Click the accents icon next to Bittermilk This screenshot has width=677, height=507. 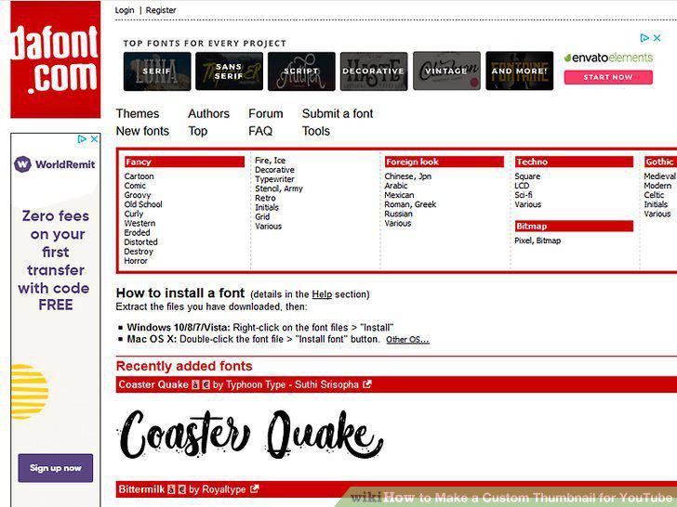pyautogui.click(x=171, y=489)
